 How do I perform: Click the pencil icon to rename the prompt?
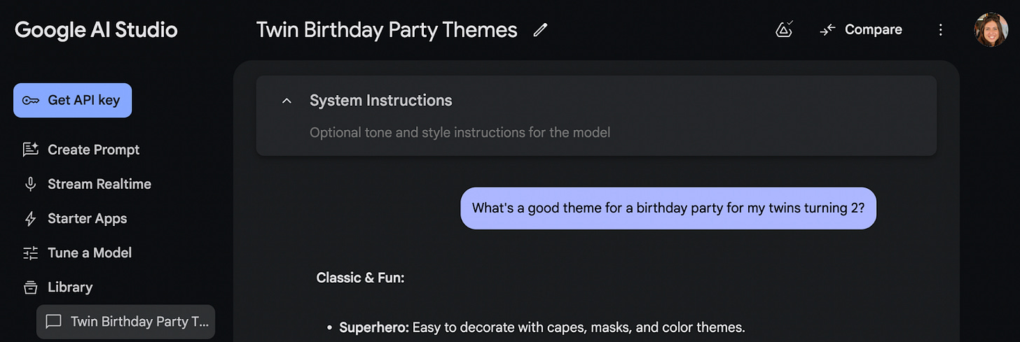coord(539,30)
